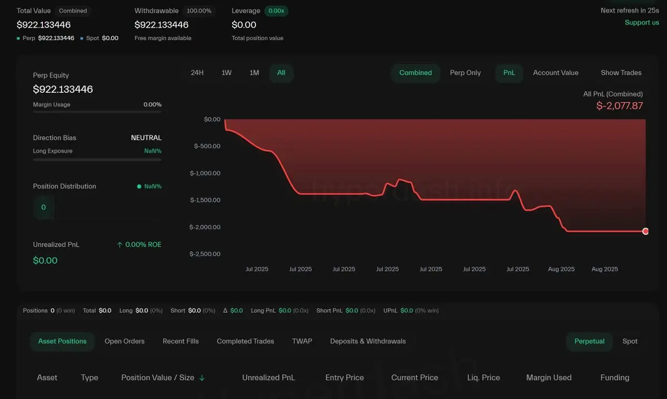Switch chart to Combined view
The image size is (667, 399).
pyautogui.click(x=415, y=73)
